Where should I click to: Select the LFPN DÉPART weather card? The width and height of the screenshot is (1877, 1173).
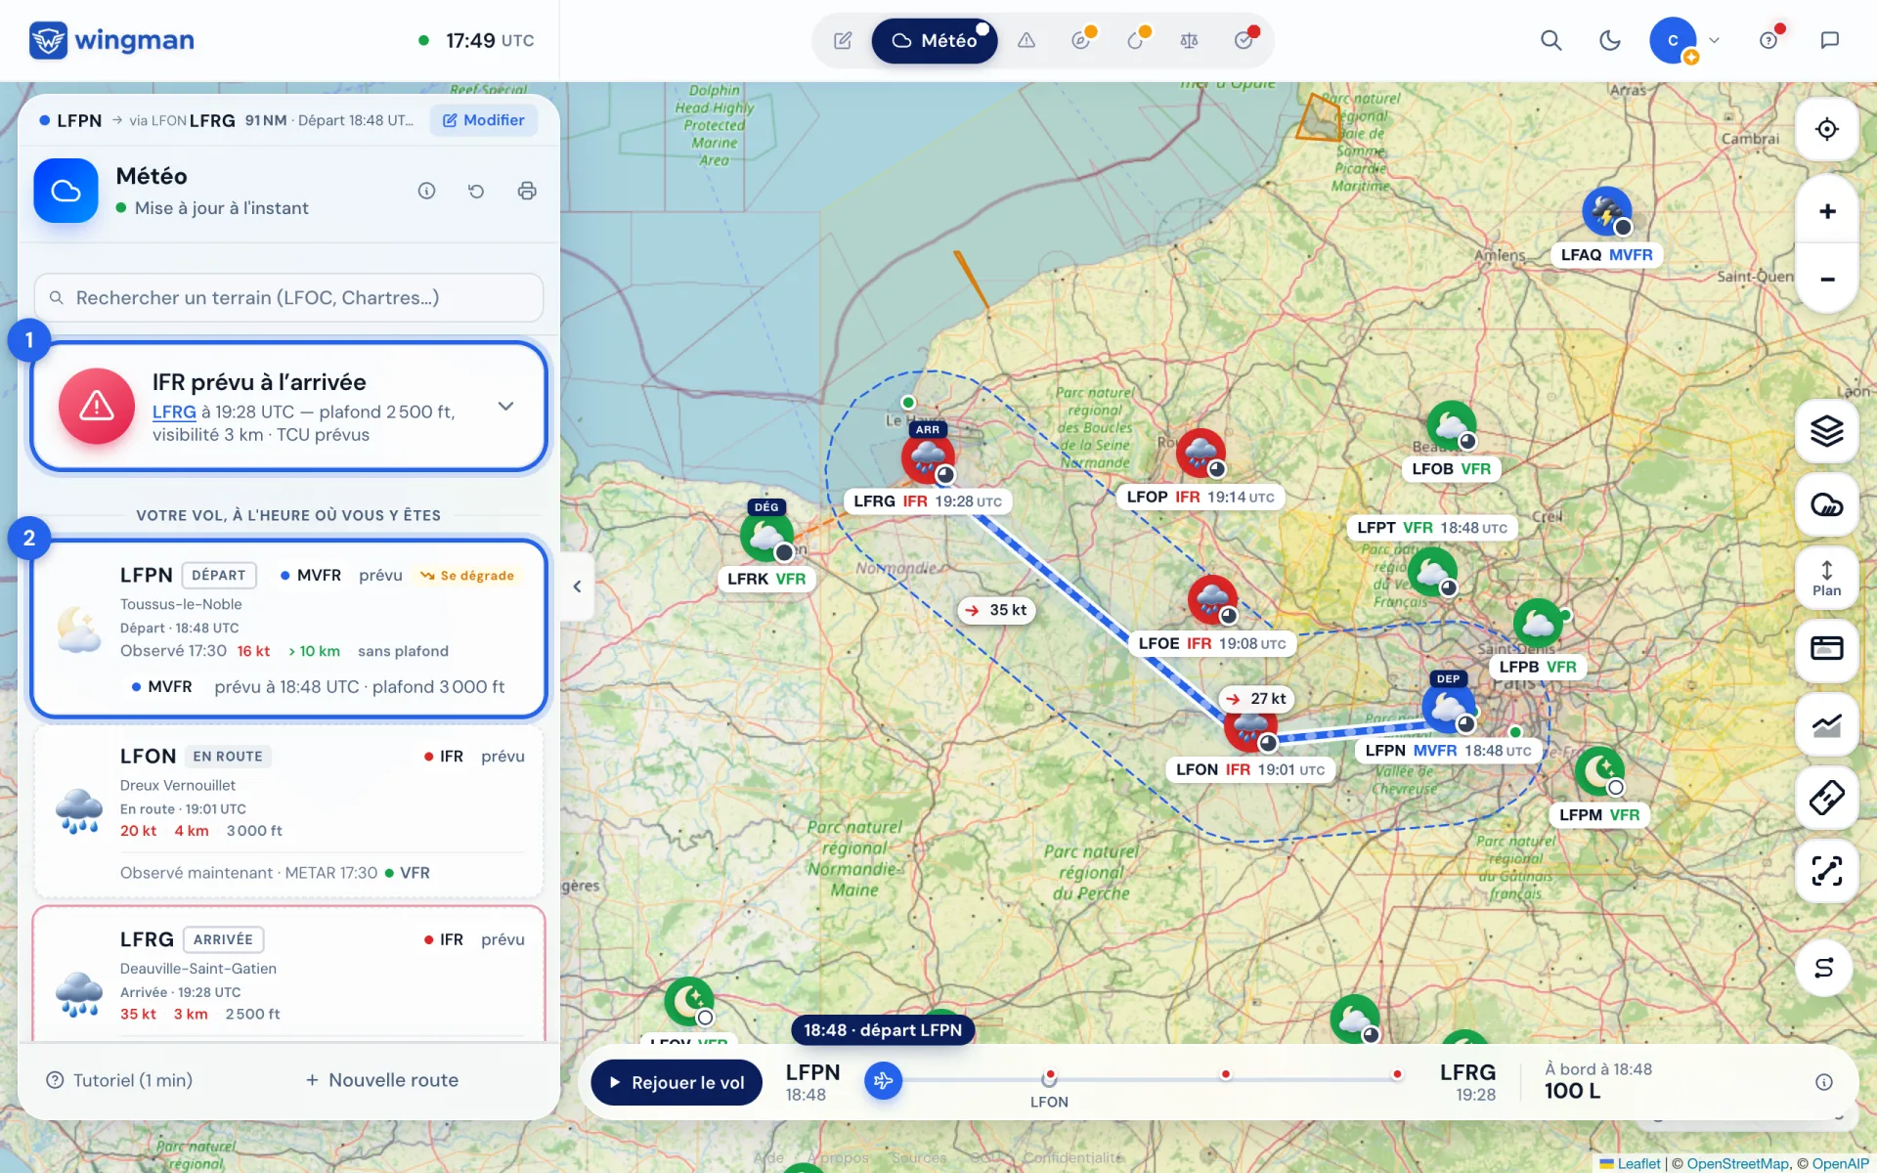click(x=288, y=628)
